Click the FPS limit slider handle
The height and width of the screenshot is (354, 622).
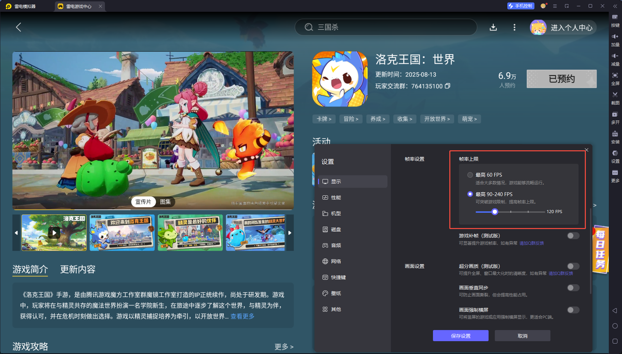(495, 212)
